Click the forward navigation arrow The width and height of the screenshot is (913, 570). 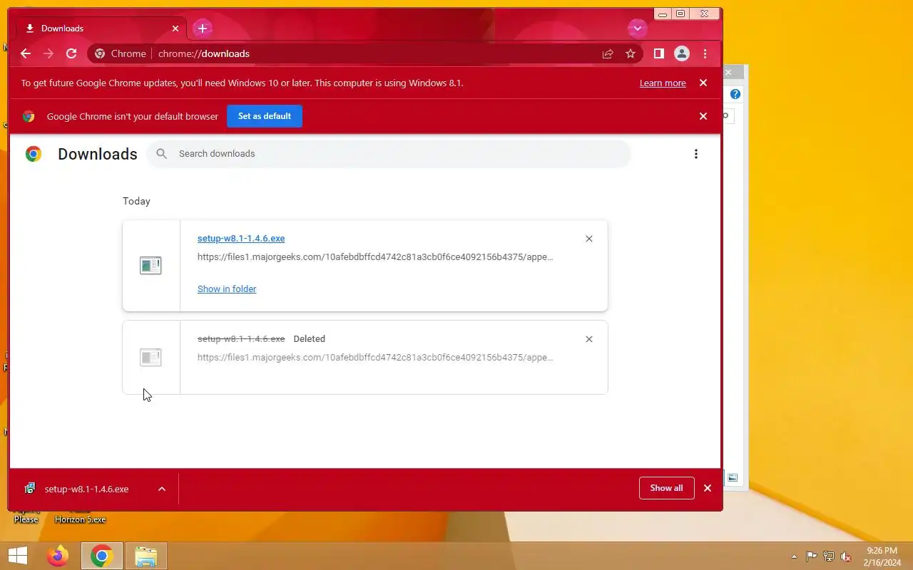49,53
